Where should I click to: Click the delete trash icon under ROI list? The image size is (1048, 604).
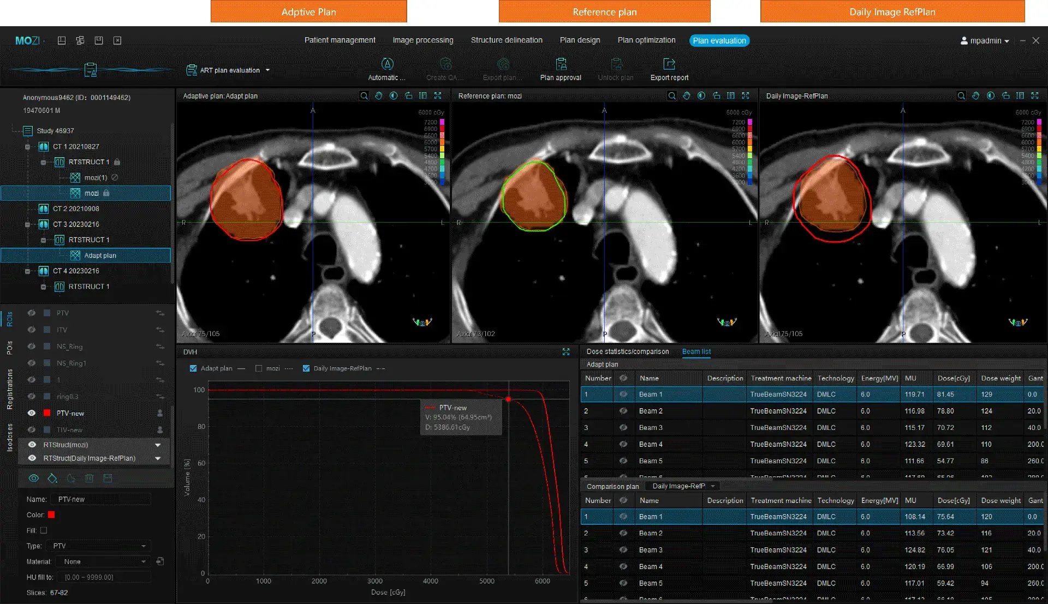pos(90,479)
